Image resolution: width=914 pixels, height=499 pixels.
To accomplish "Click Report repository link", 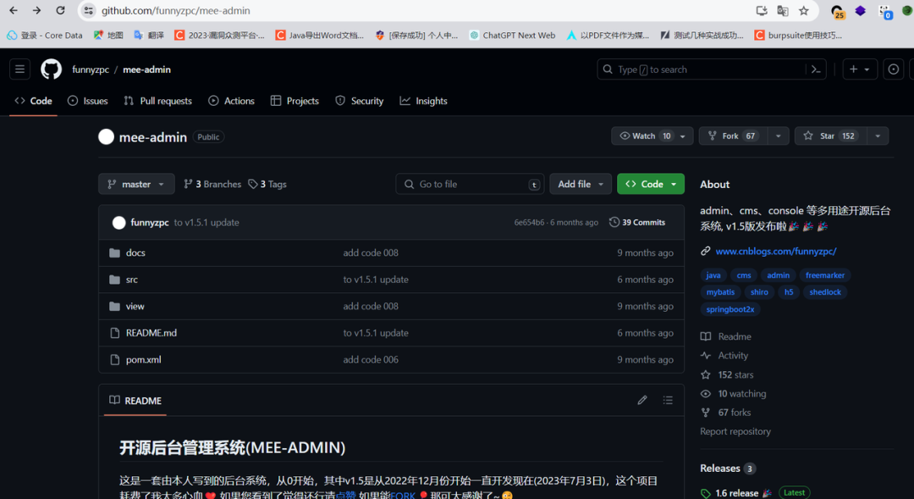I will [x=735, y=431].
